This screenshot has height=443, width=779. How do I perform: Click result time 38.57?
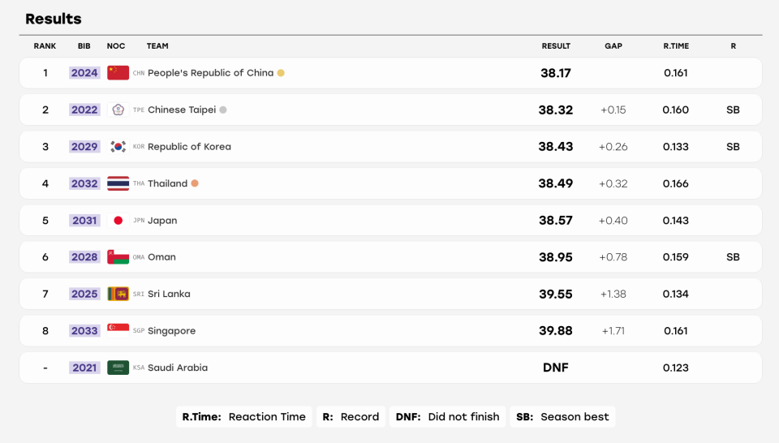click(x=556, y=220)
